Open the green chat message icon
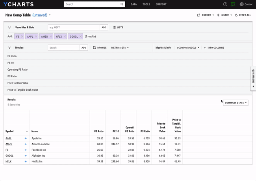Viewport: 256px width, 181px height. [x=233, y=4]
